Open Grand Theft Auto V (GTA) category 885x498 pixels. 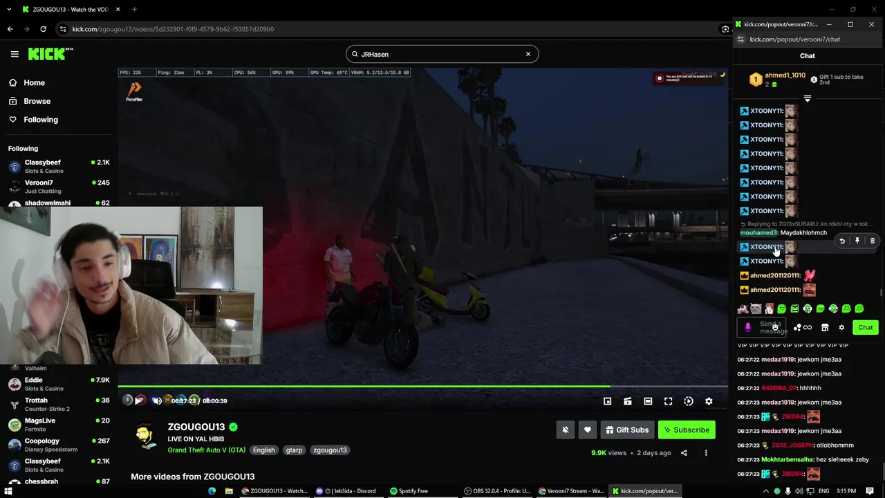(206, 450)
